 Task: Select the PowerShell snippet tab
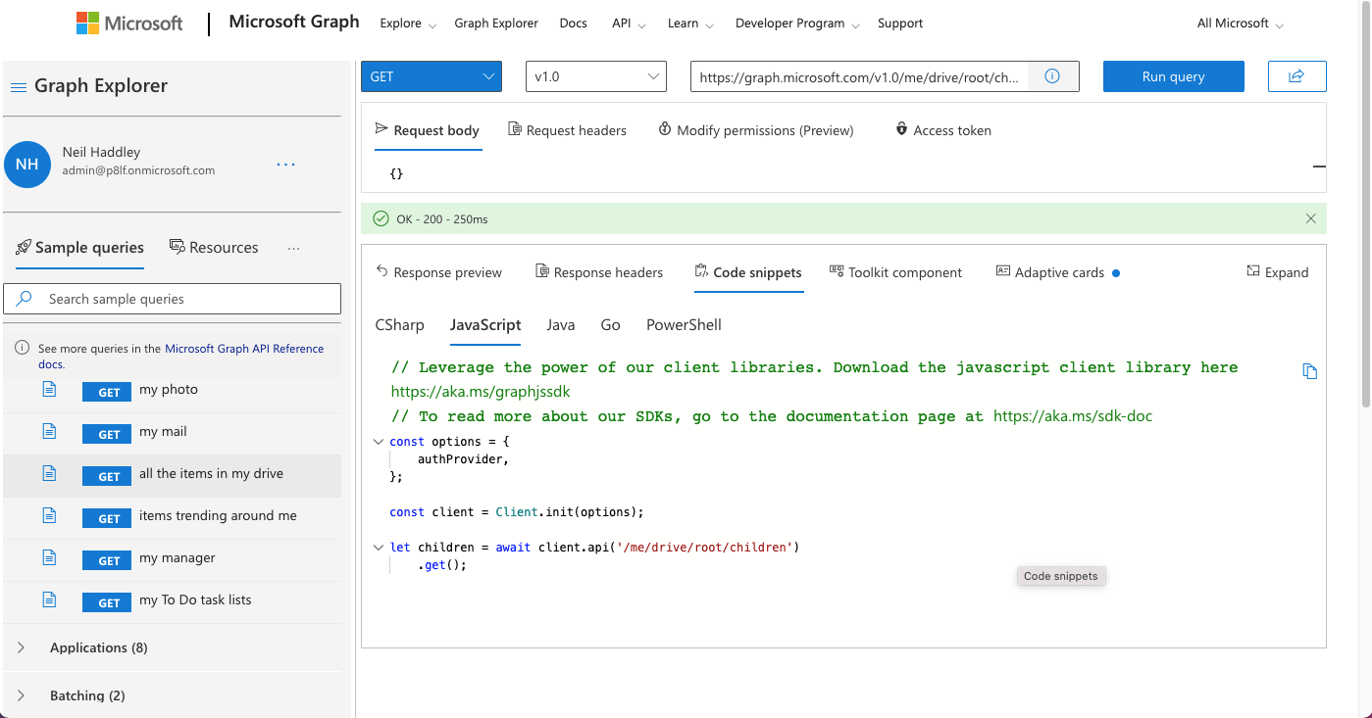(x=684, y=325)
